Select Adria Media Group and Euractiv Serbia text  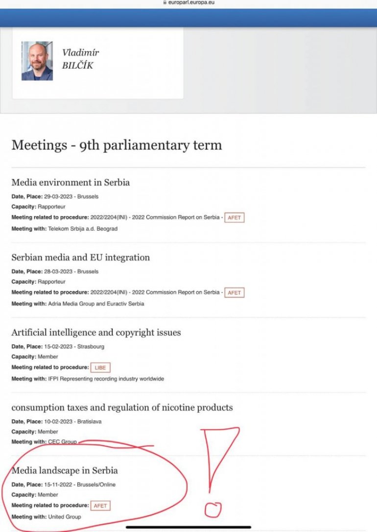tap(96, 304)
